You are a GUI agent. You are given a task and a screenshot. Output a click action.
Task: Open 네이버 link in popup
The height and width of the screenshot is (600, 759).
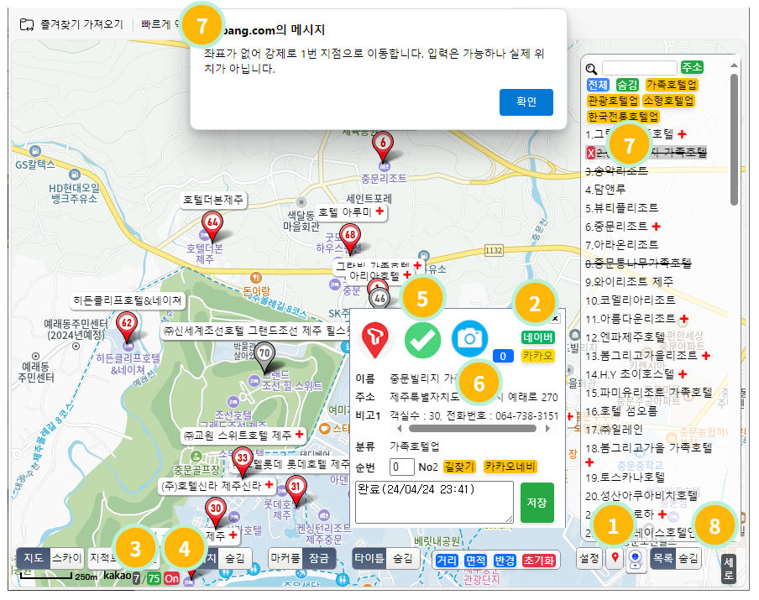point(537,337)
